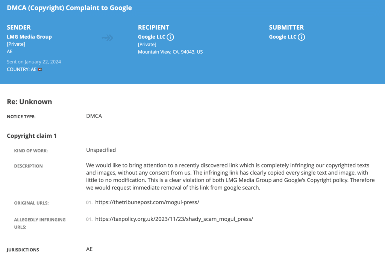
Task: Click the double arrow between sender and recipient
Action: (108, 38)
